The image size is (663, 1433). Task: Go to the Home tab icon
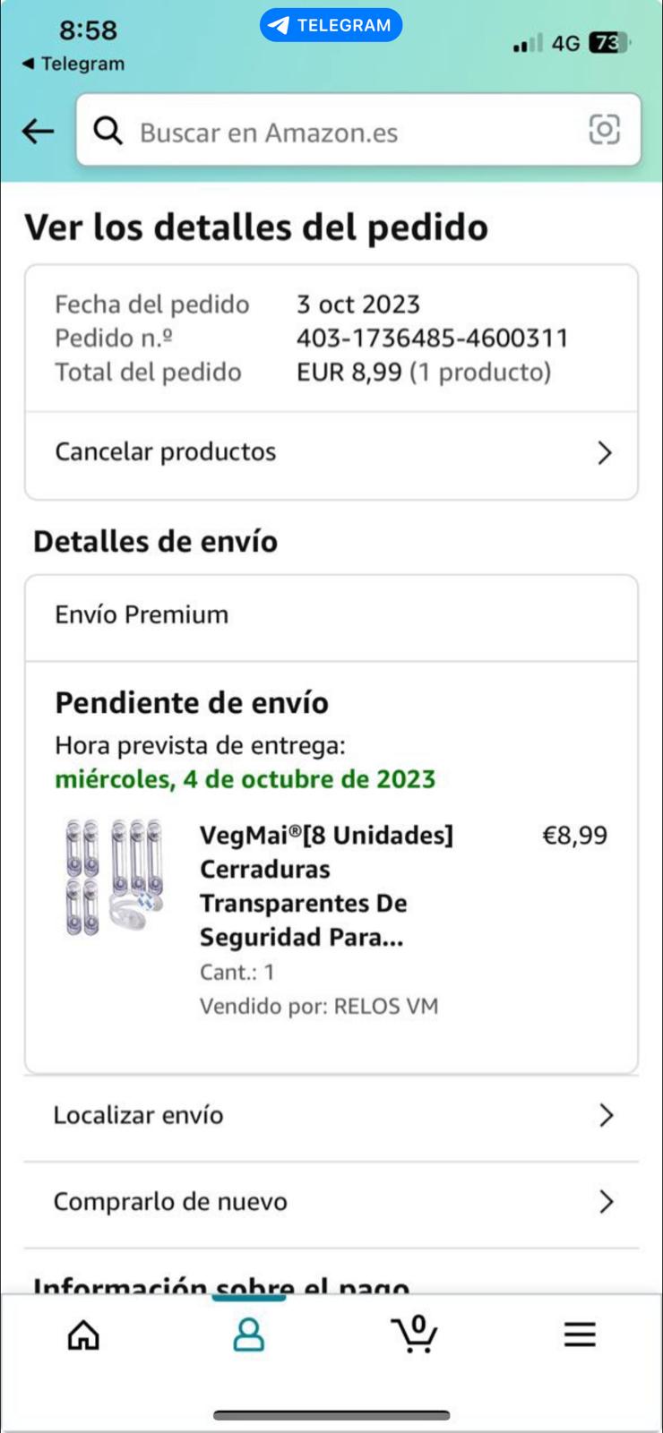click(x=83, y=1334)
